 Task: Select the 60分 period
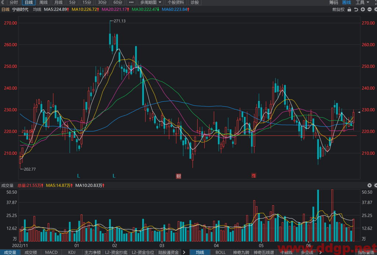[x=118, y=3]
